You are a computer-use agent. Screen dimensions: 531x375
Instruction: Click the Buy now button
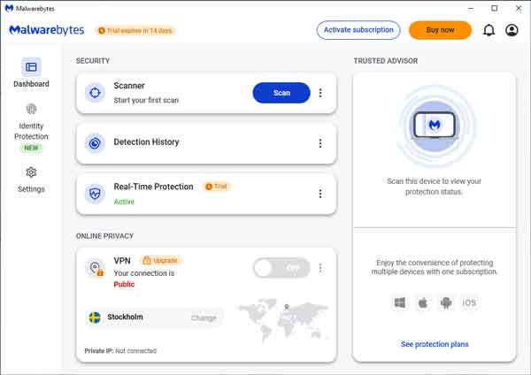pyautogui.click(x=440, y=30)
